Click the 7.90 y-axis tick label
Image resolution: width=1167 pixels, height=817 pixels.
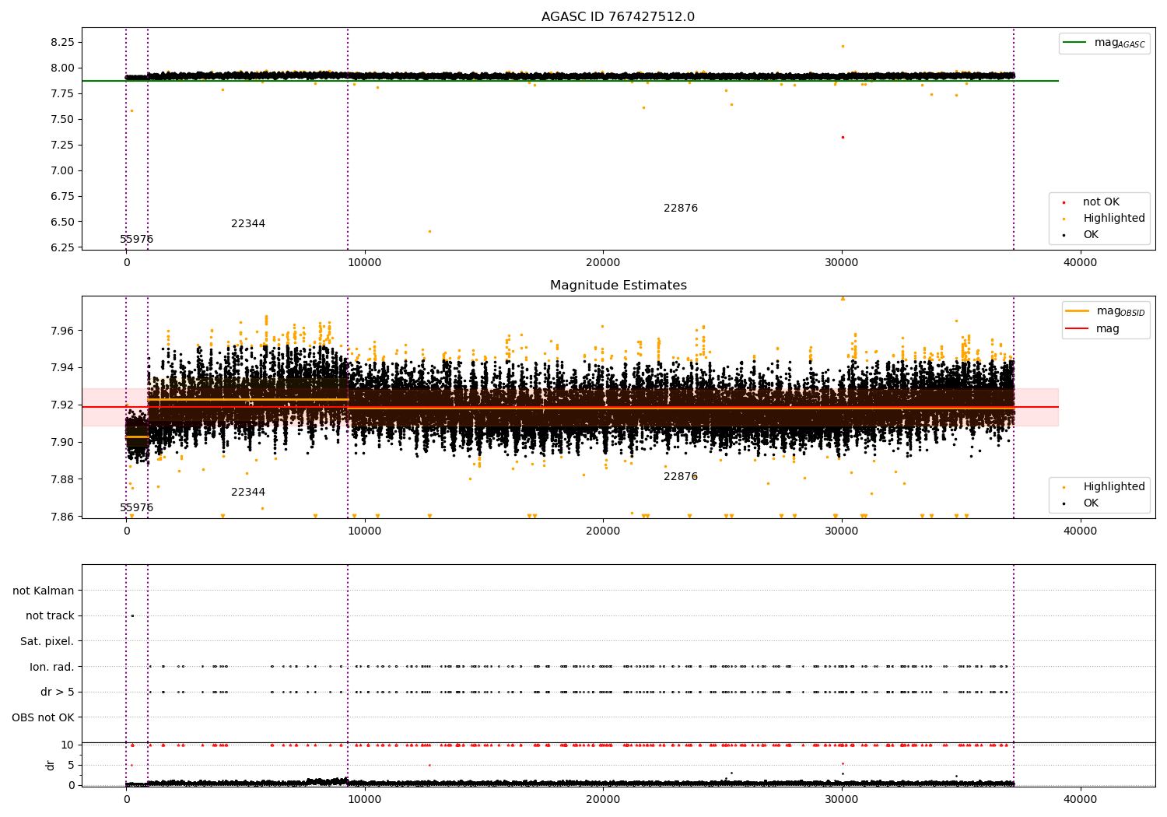click(x=61, y=442)
